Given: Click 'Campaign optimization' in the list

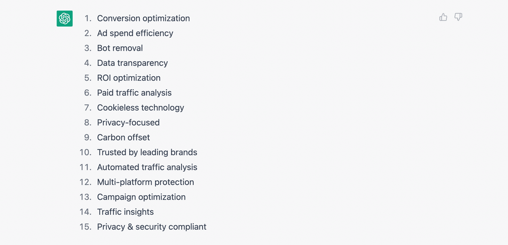Looking at the screenshot, I should 141,197.
